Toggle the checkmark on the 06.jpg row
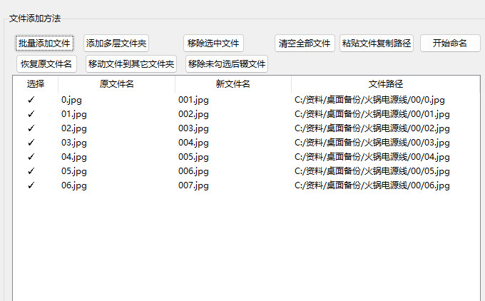485x301 pixels. (x=31, y=185)
